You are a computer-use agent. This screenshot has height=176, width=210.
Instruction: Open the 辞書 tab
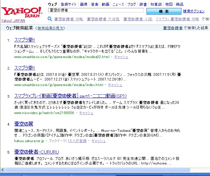143,4
